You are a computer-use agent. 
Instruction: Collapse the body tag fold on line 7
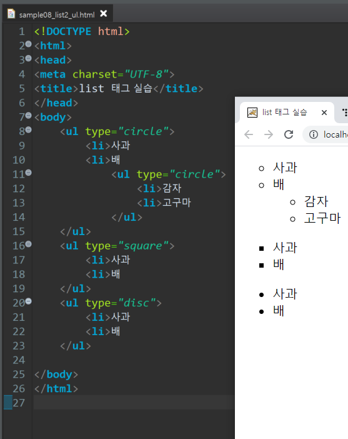[x=29, y=115]
